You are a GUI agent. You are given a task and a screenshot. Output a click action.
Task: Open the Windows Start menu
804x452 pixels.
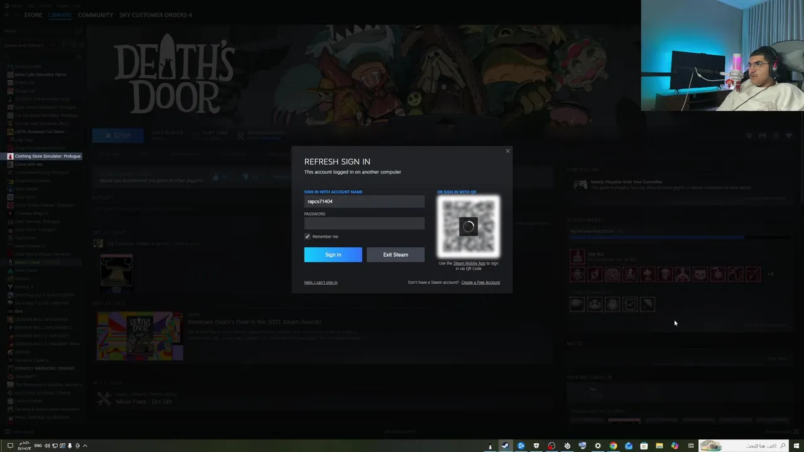(x=796, y=446)
